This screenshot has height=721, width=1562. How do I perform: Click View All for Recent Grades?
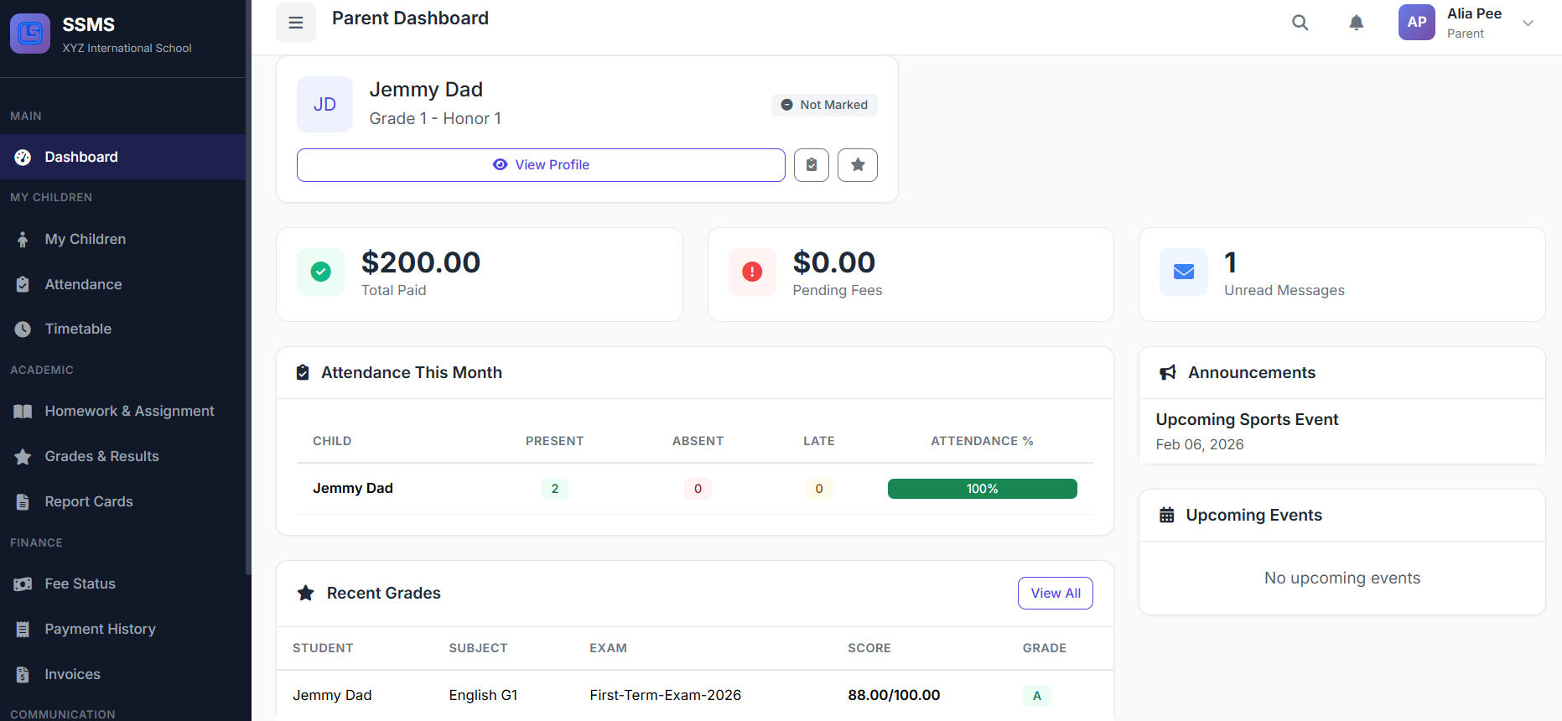tap(1055, 593)
